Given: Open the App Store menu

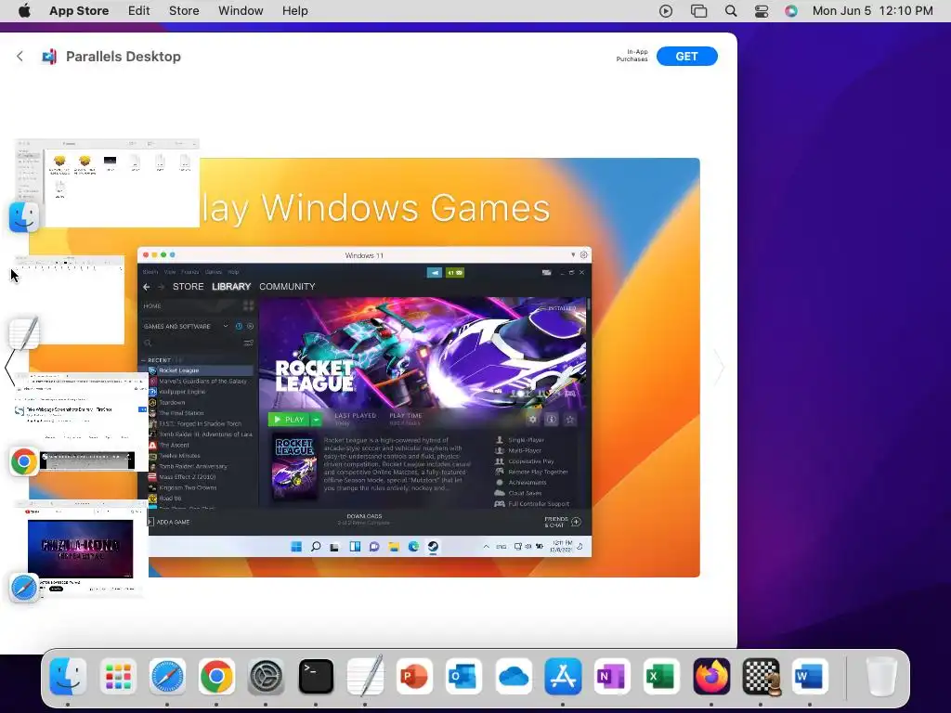Looking at the screenshot, I should click(79, 11).
